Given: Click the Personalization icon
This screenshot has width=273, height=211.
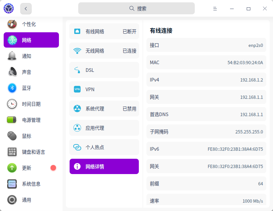Looking at the screenshot, I should 12,24.
